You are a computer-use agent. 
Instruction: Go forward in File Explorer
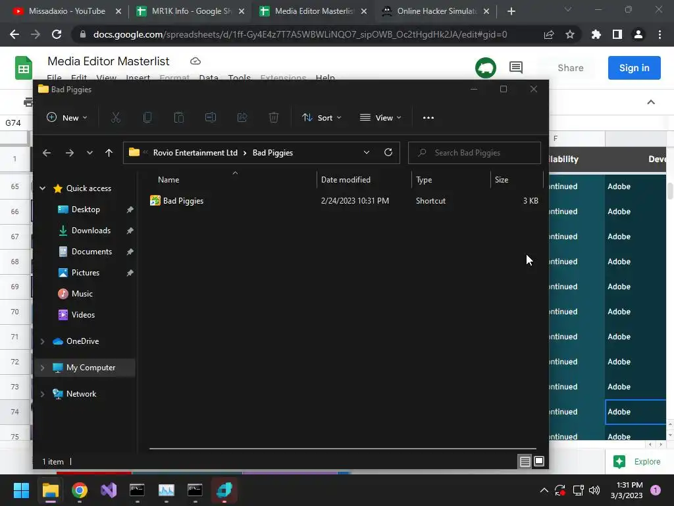(70, 153)
